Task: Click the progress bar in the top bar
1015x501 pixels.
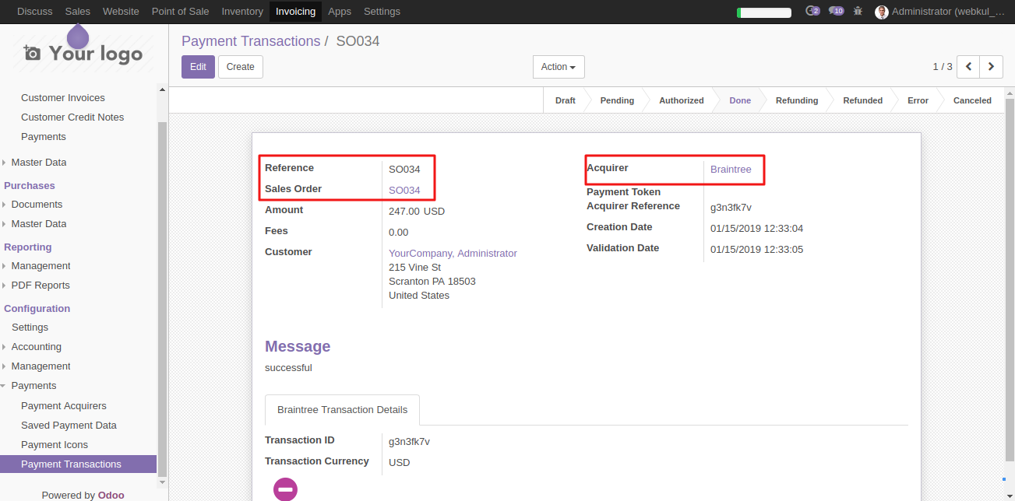Action: [x=763, y=12]
